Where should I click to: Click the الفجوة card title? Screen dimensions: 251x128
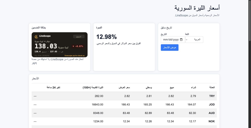pyautogui.click(x=99, y=28)
